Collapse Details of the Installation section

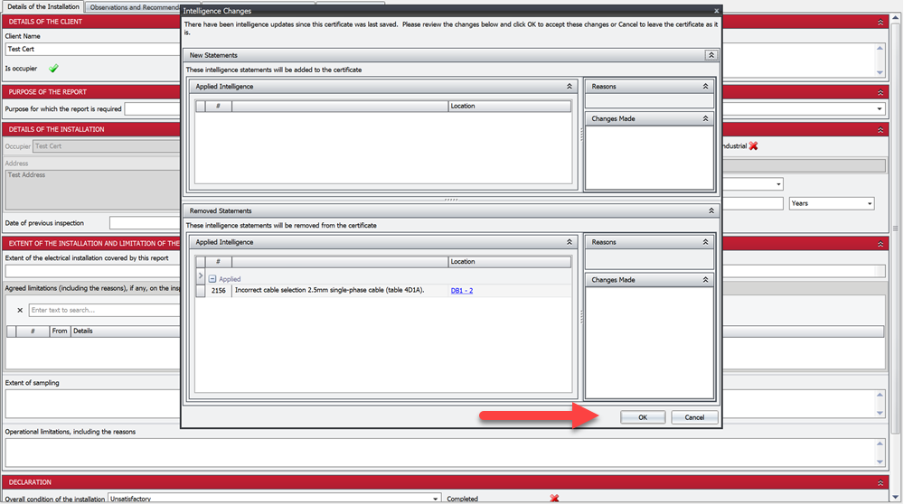[880, 129]
